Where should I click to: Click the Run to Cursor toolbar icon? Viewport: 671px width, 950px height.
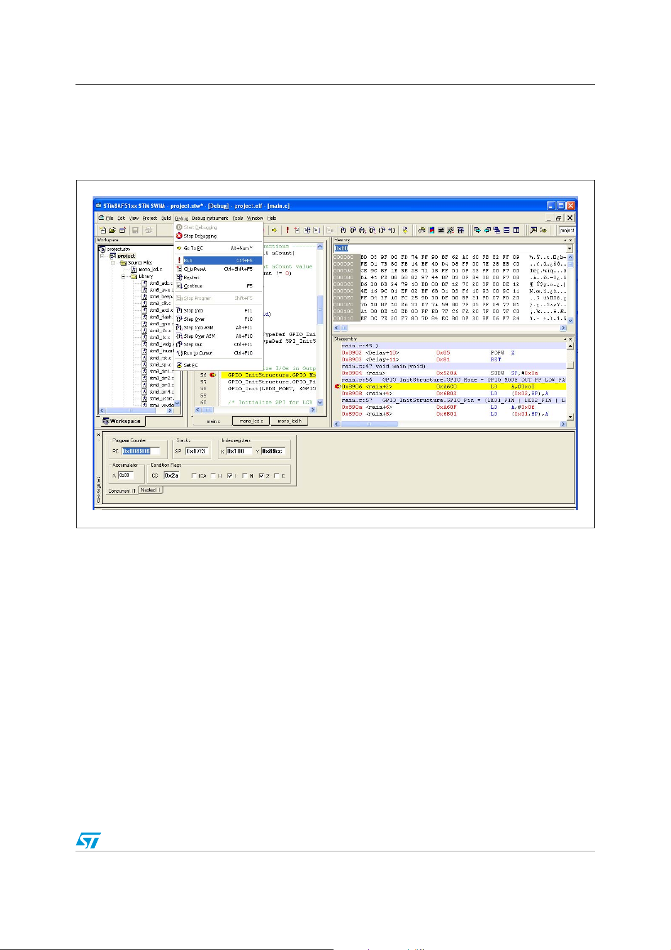click(x=392, y=230)
